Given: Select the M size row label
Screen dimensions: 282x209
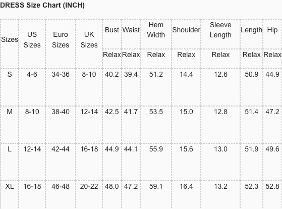Looking at the screenshot, I should coord(10,112).
